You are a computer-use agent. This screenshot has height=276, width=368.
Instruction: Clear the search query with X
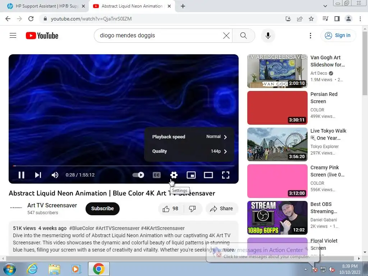(x=226, y=36)
